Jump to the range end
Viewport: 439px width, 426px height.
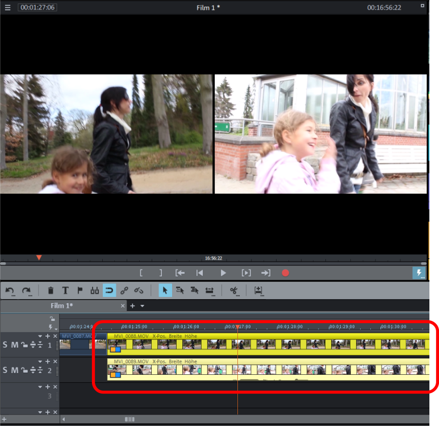tap(266, 273)
